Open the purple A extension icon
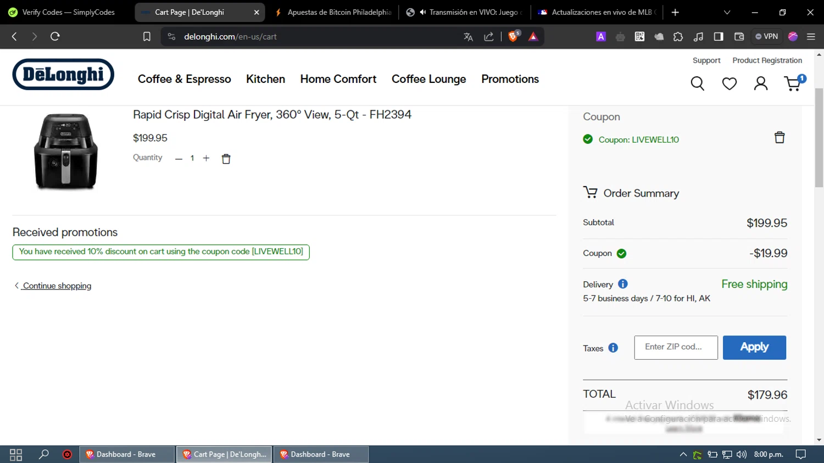Viewport: 824px width, 463px height. click(x=601, y=37)
